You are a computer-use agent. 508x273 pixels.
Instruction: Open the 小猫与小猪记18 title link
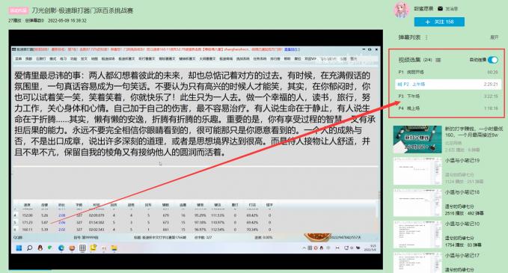[x=462, y=192]
